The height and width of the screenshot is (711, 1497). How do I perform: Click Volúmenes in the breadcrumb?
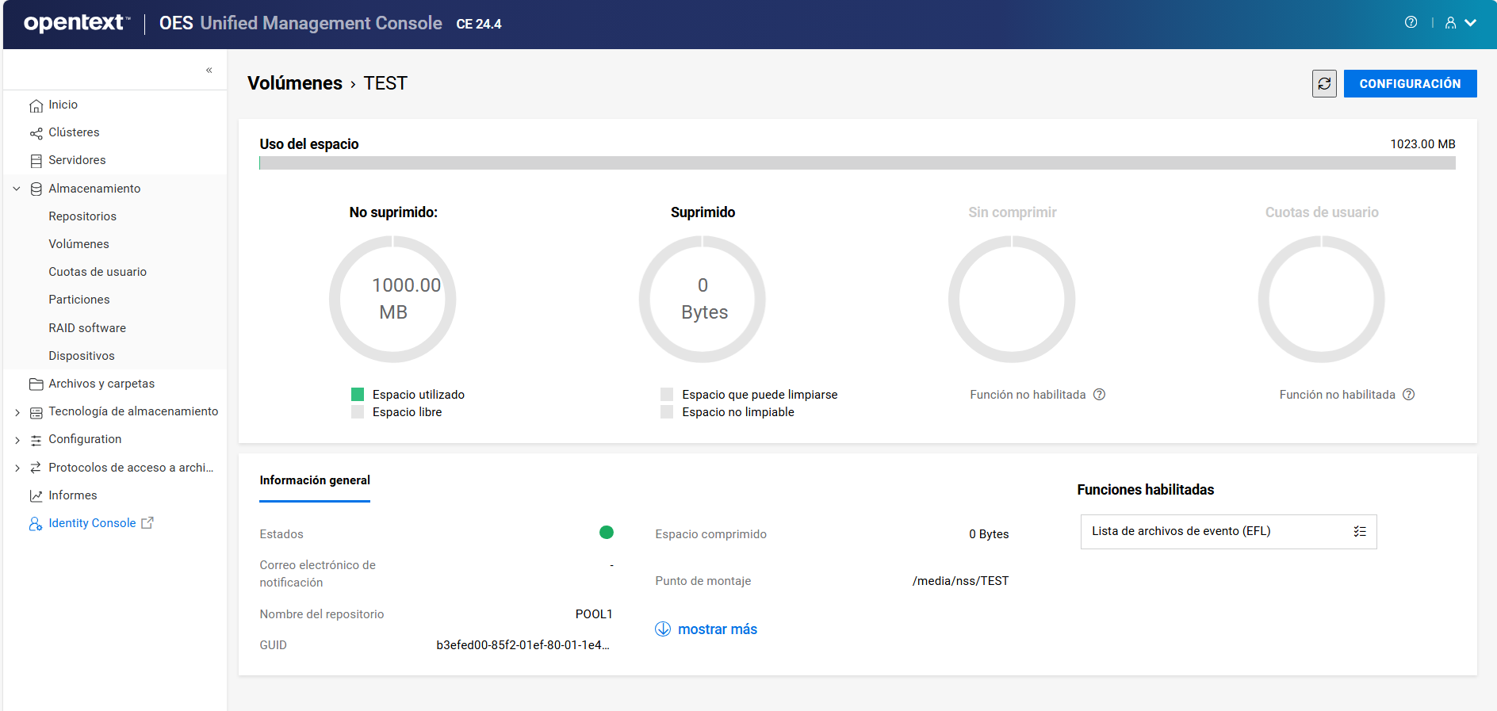295,83
